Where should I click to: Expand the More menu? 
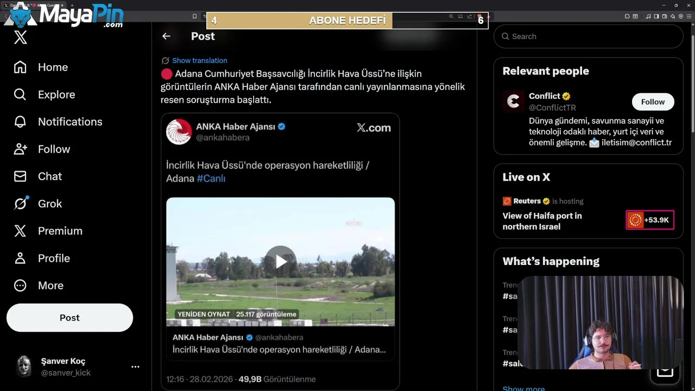pyautogui.click(x=38, y=285)
